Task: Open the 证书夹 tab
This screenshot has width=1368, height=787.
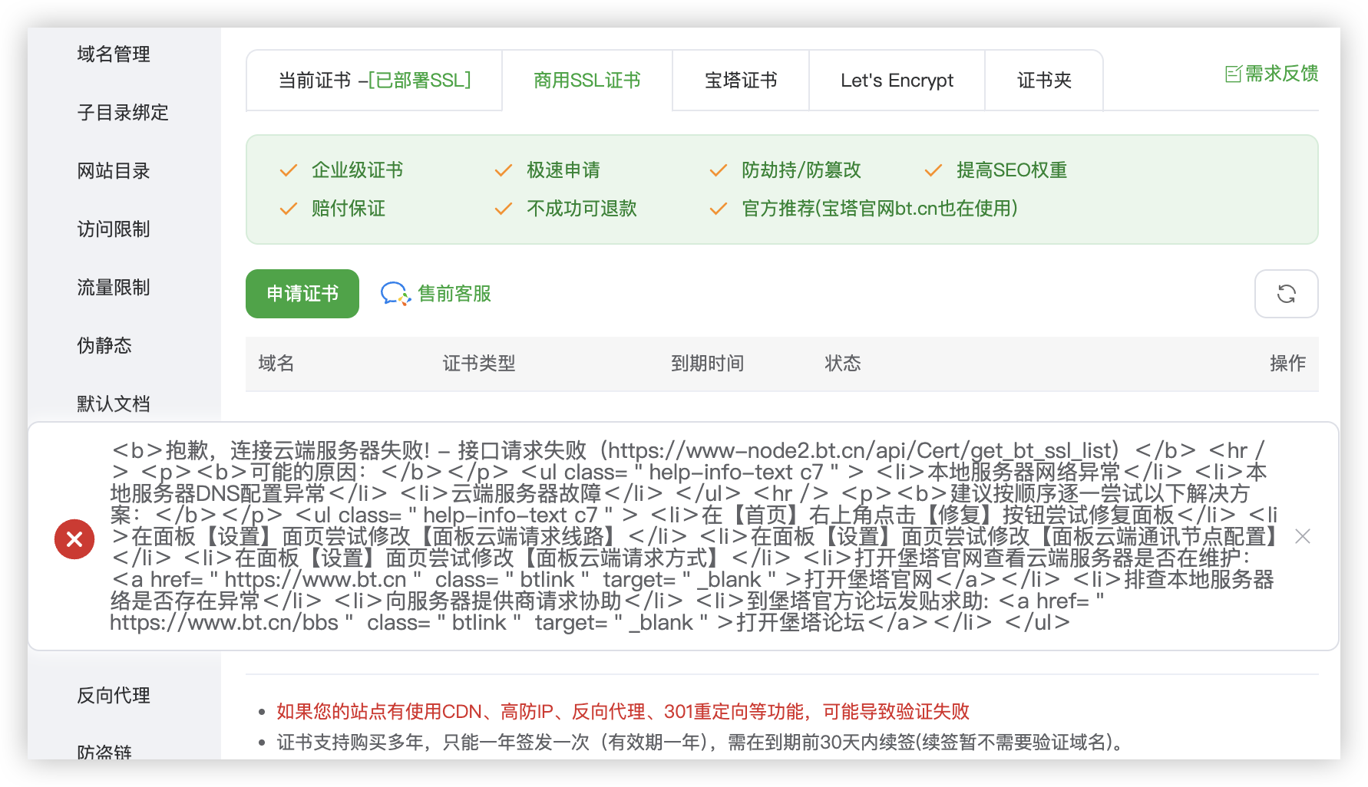Action: pyautogui.click(x=1044, y=81)
